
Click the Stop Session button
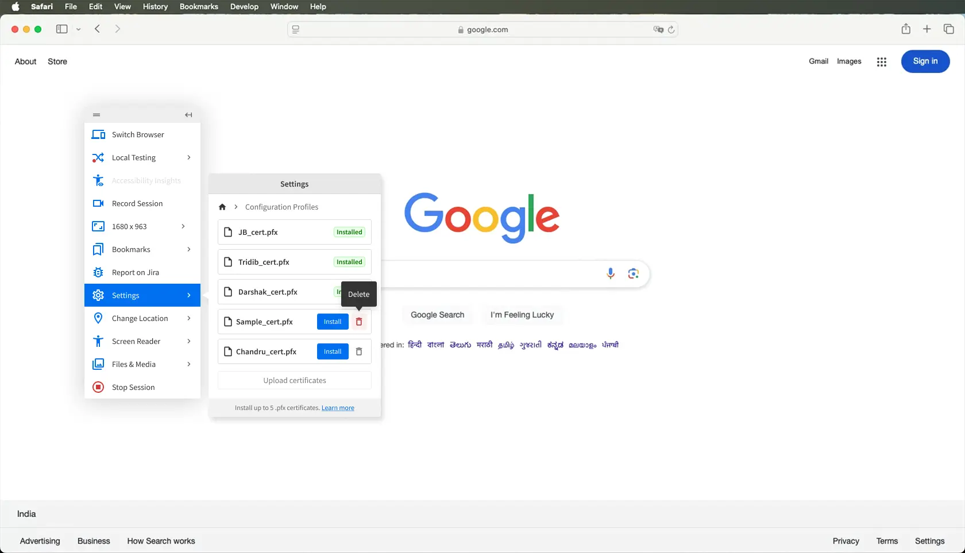click(133, 387)
